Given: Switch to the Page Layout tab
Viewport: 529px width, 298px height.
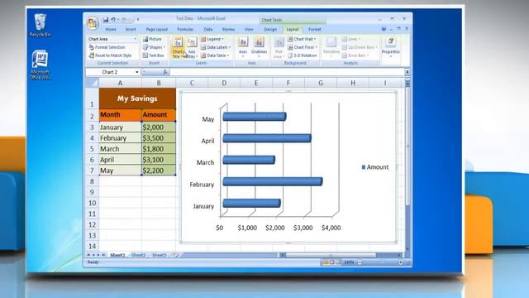Looking at the screenshot, I should pyautogui.click(x=157, y=30).
